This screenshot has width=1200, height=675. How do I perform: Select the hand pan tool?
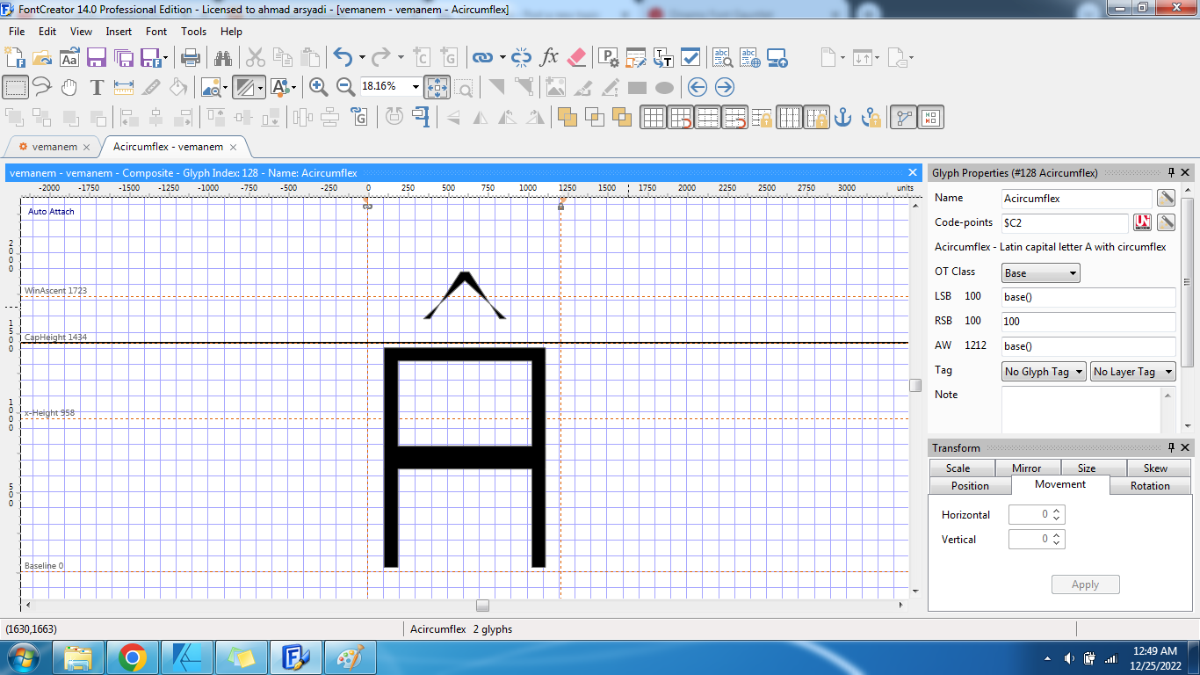click(x=69, y=87)
